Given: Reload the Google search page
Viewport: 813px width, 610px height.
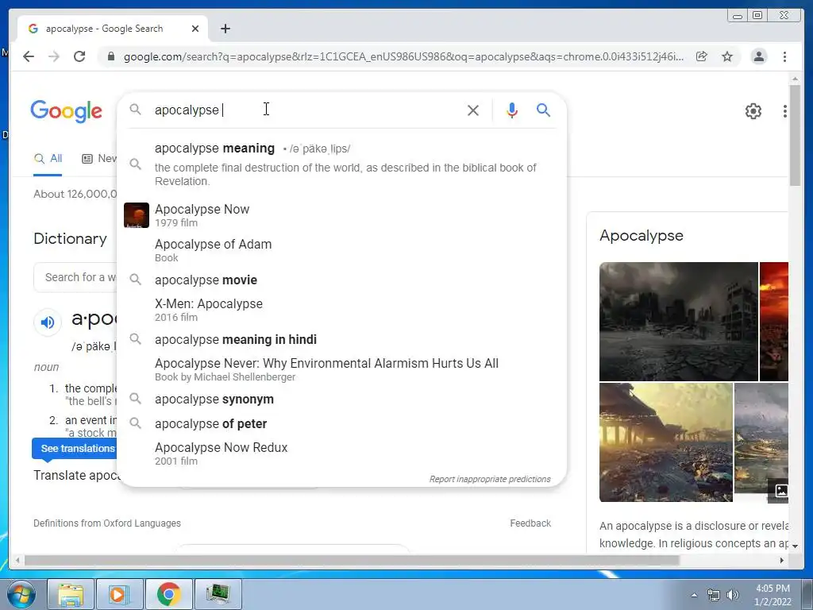Looking at the screenshot, I should click(x=79, y=56).
